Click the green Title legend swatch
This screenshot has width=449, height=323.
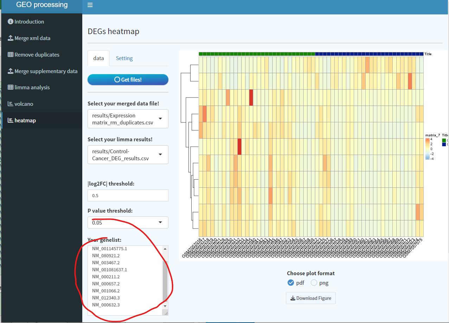click(x=444, y=140)
